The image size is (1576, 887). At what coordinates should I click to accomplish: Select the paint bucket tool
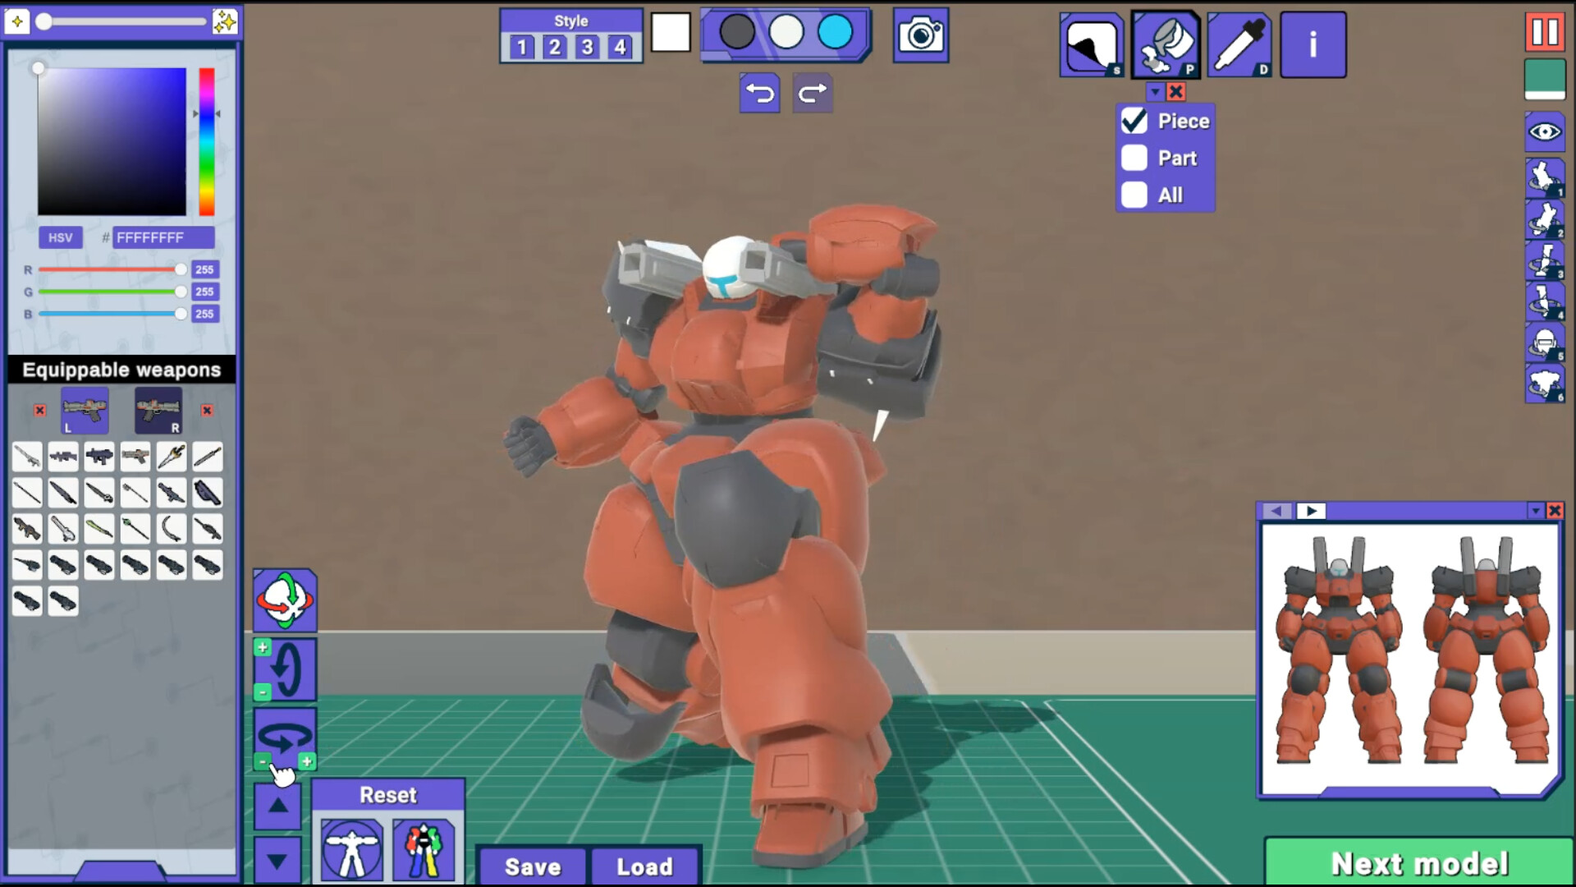[1166, 45]
